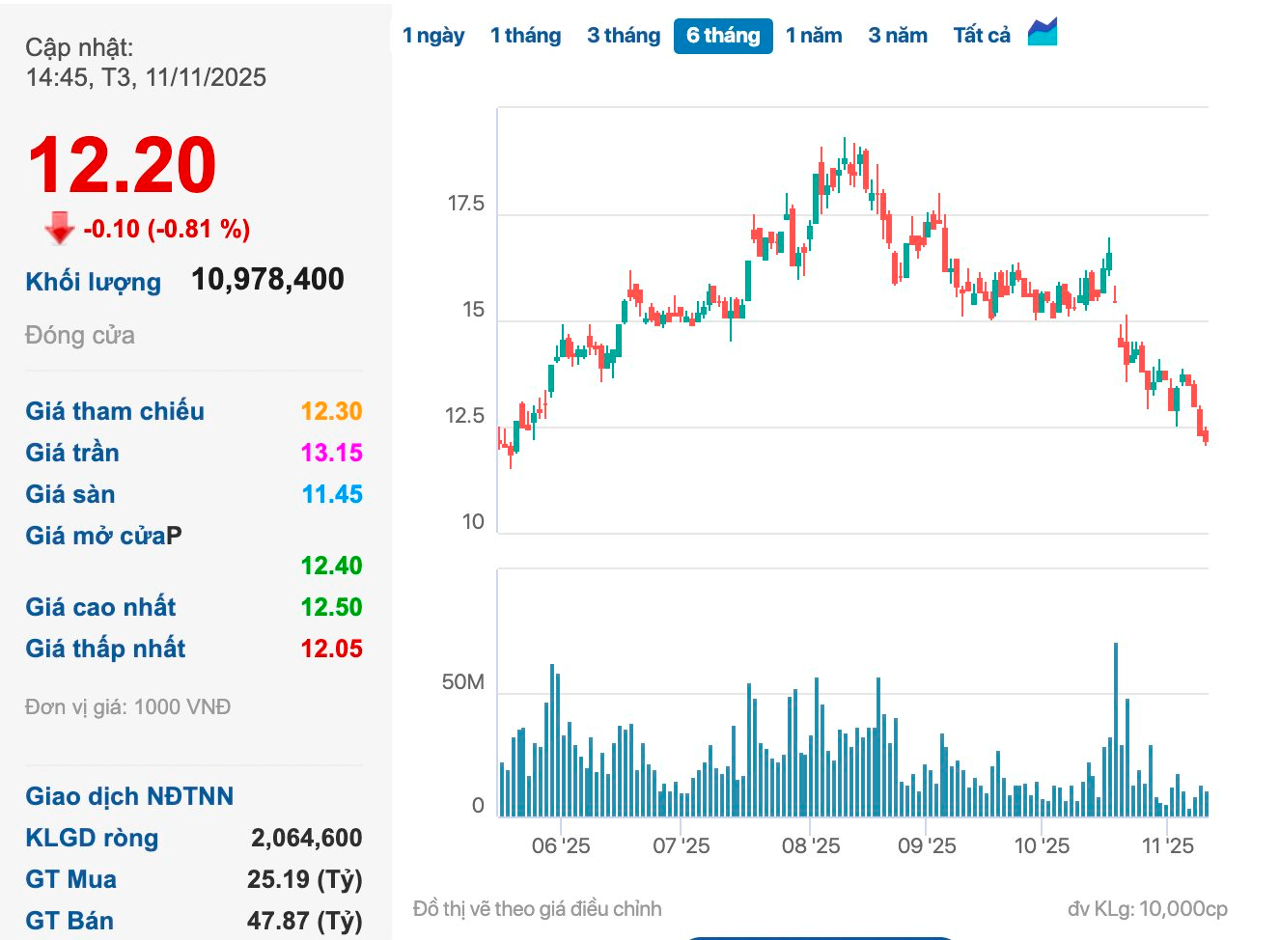Switch to the 1 ngày time range
The image size is (1280, 940).
pyautogui.click(x=433, y=36)
